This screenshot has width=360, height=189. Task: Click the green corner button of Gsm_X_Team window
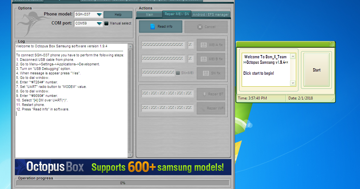click(332, 44)
